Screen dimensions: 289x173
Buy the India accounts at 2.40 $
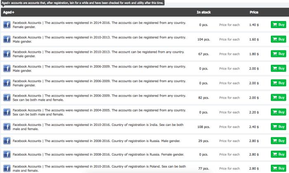pos(278,126)
